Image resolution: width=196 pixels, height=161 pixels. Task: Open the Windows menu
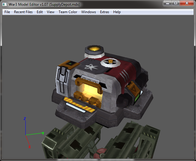tap(88, 12)
